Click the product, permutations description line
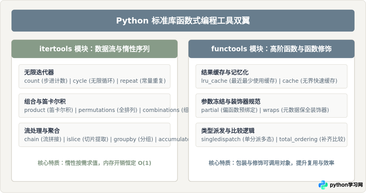This screenshot has height=193, width=366. click(106, 110)
